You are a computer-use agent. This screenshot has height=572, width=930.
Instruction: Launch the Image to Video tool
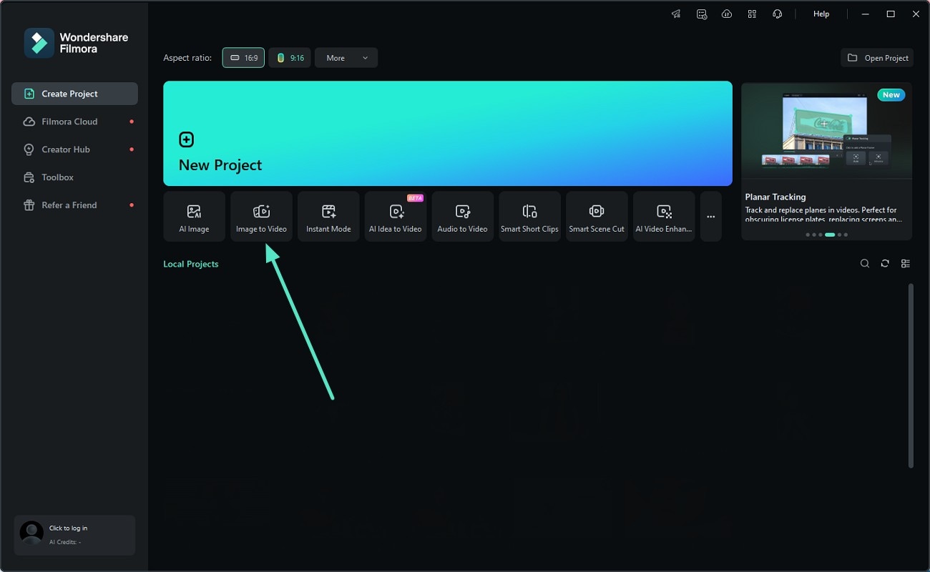261,217
